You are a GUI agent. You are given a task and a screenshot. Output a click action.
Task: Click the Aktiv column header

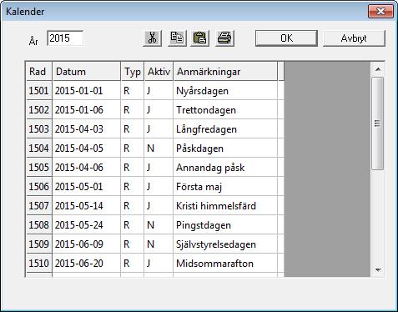click(x=159, y=72)
